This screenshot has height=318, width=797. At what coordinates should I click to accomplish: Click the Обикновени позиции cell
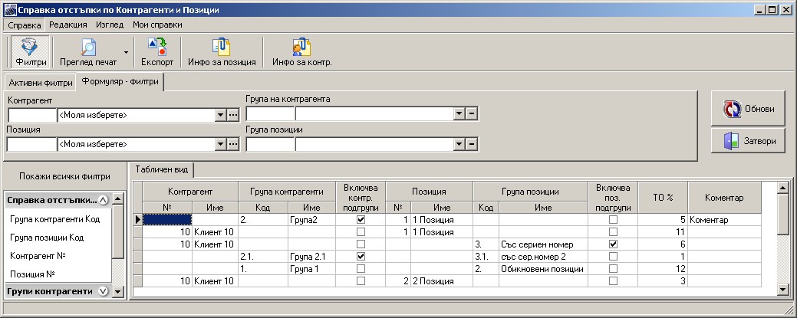tap(543, 269)
